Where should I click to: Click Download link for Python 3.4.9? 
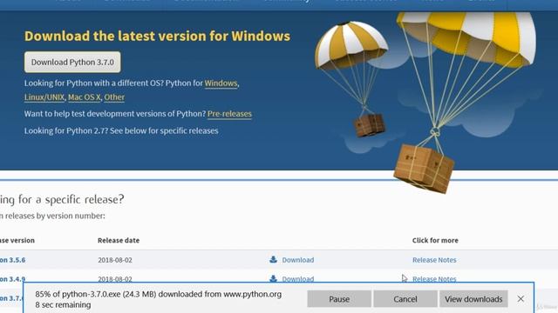click(x=298, y=279)
